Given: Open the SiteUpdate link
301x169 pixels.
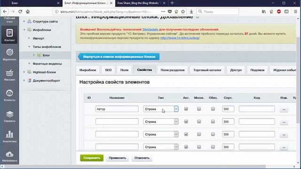Looking at the screenshot, I should tap(150, 30).
